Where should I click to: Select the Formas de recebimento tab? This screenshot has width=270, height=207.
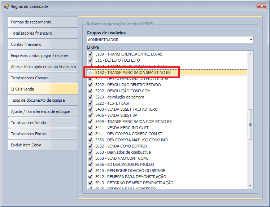[43, 22]
